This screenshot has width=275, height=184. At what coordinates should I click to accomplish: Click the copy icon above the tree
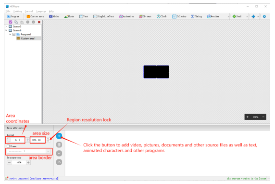coord(16,22)
